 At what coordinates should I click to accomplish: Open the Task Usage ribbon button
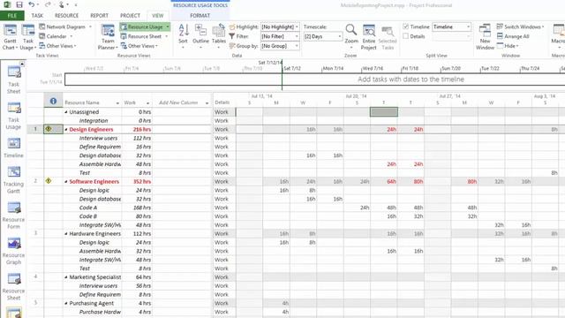(x=27, y=37)
